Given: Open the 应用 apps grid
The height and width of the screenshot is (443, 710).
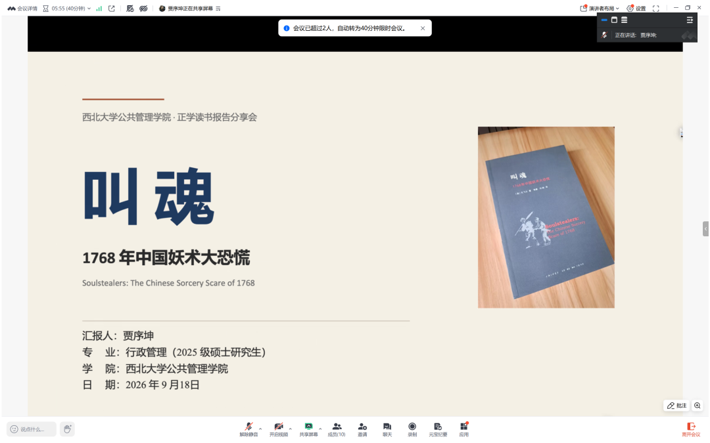Looking at the screenshot, I should [x=463, y=429].
